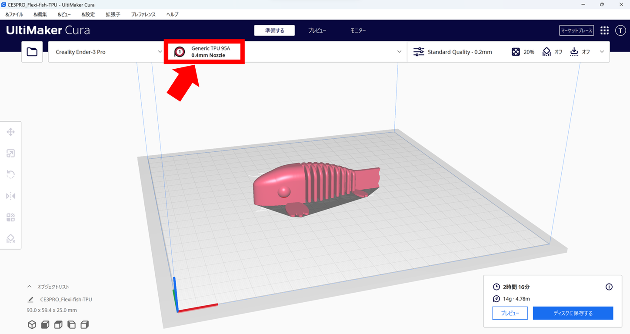
Task: Click the 2時間 16分 print time text
Action: pos(517,287)
